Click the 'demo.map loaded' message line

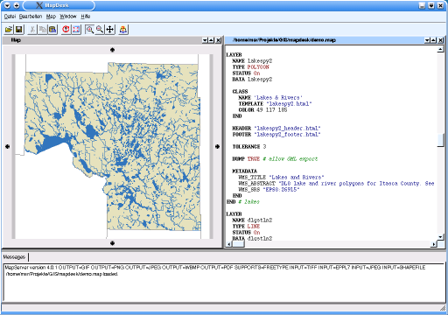61,274
